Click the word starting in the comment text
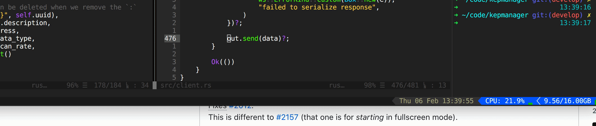This screenshot has height=126, width=596. (370, 117)
